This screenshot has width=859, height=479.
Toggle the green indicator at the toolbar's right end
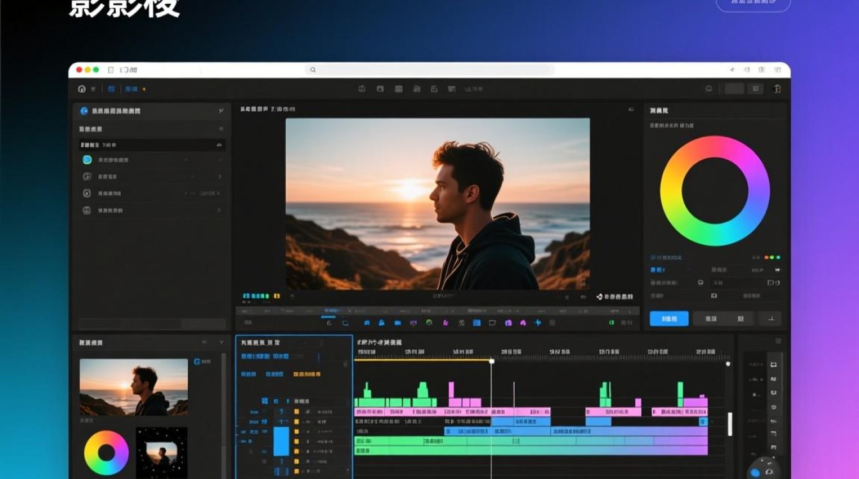(x=612, y=323)
